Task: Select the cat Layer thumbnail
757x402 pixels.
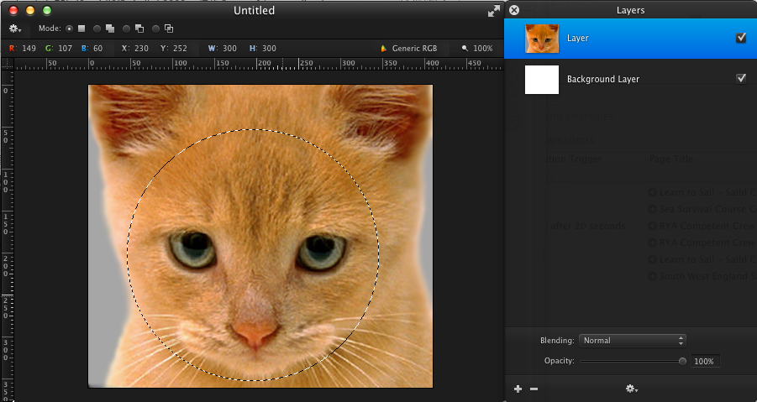Action: [x=542, y=39]
